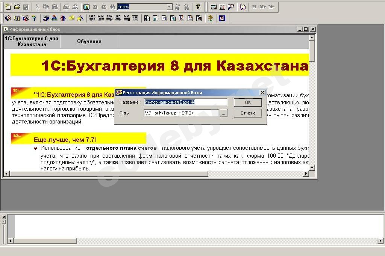The width and height of the screenshot is (385, 256).
Task: Click down arrow of info block vertical scrollbar
Action: pos(312,168)
